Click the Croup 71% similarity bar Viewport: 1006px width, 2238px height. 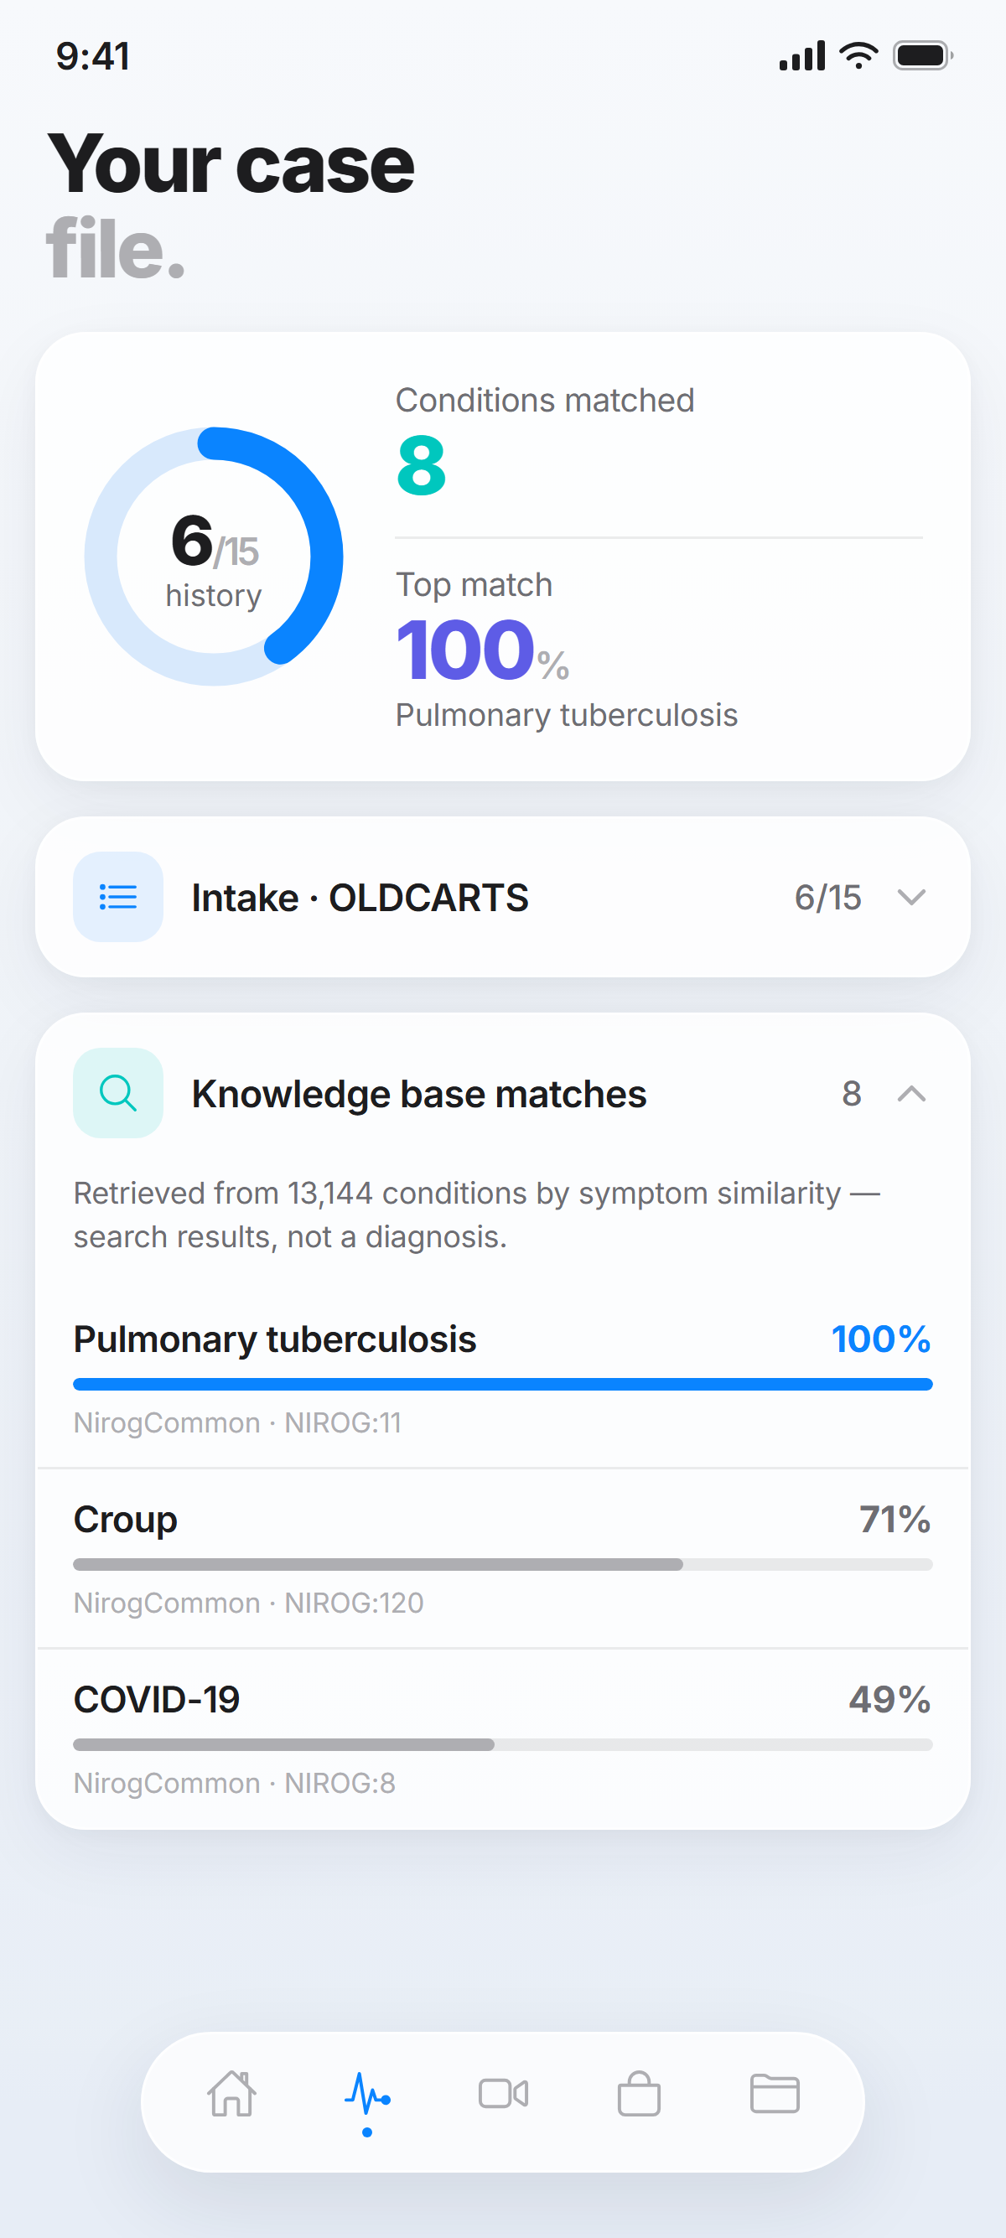[x=503, y=1565]
